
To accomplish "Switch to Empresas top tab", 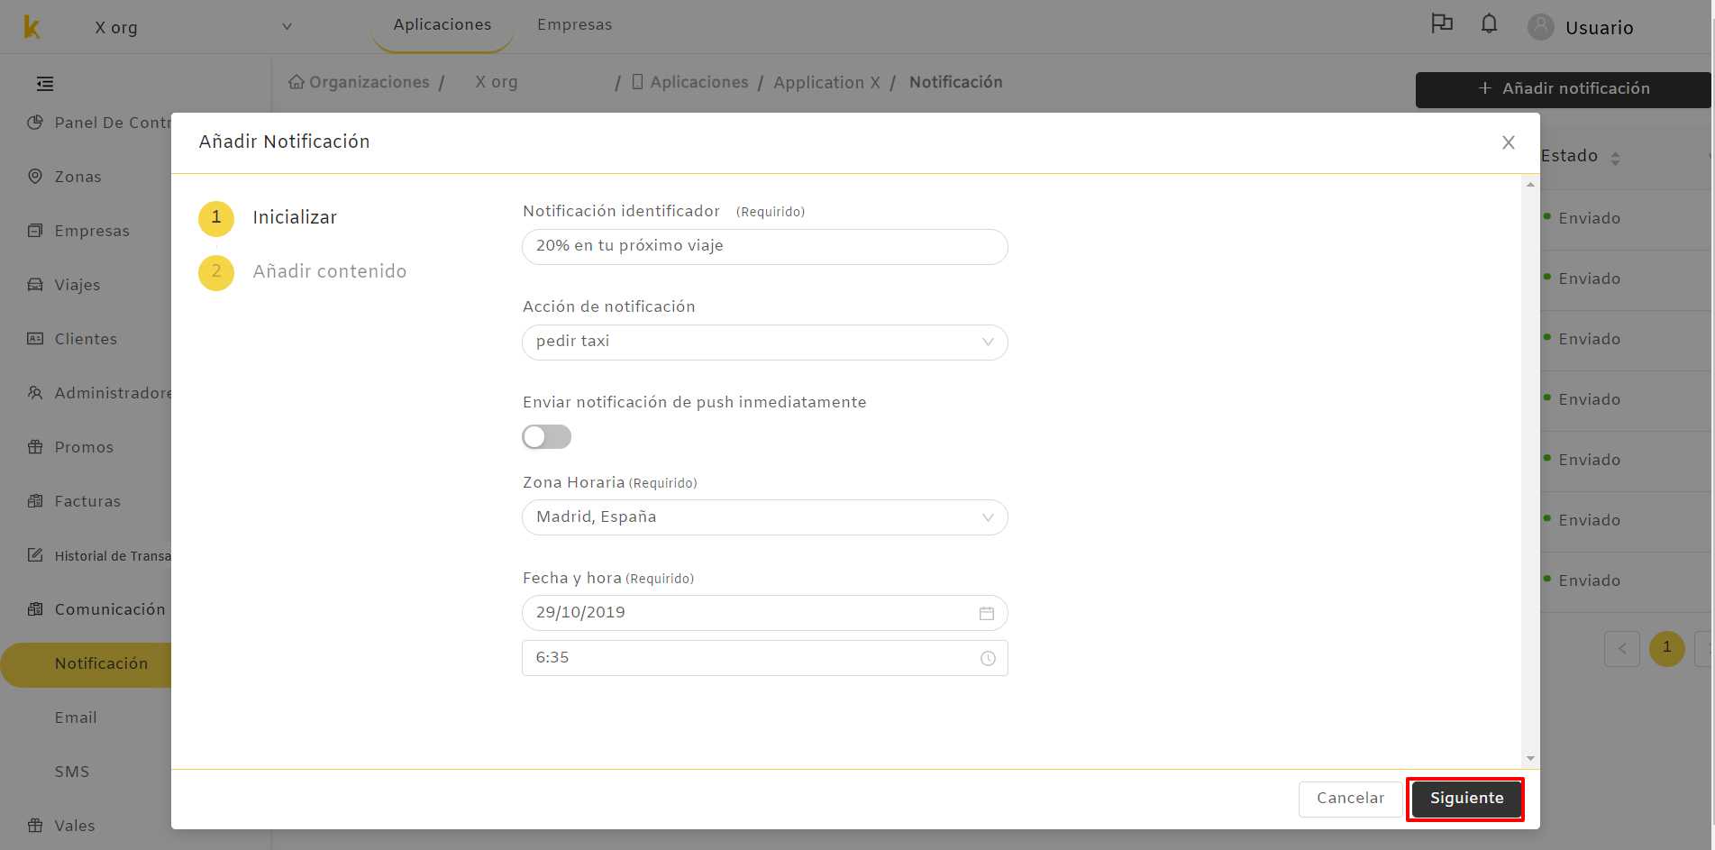I will tap(575, 24).
